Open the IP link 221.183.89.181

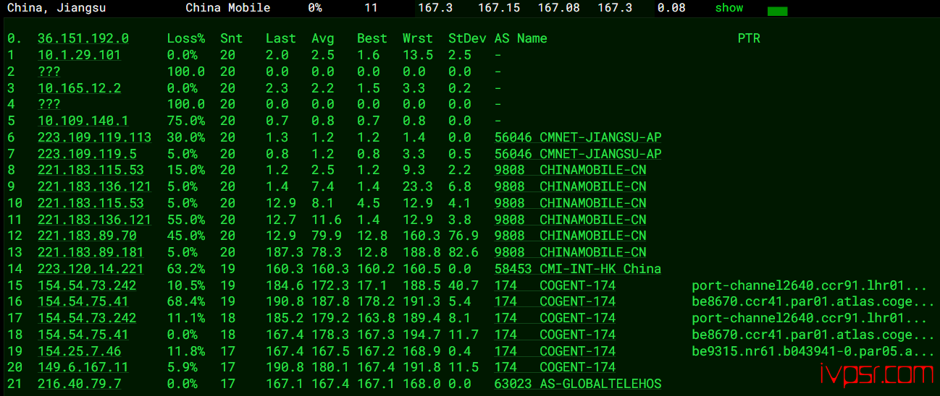click(x=91, y=252)
